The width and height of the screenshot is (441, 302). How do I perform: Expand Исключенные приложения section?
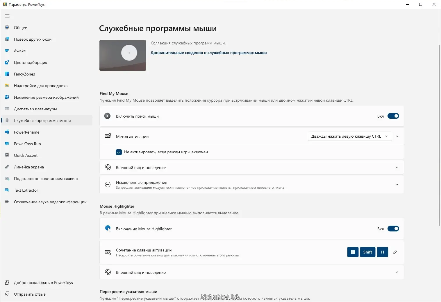[x=397, y=185]
